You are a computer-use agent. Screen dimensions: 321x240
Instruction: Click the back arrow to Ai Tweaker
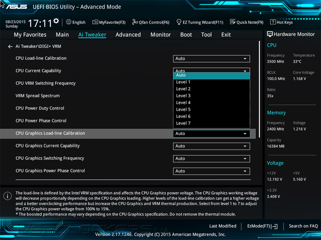(x=10, y=47)
